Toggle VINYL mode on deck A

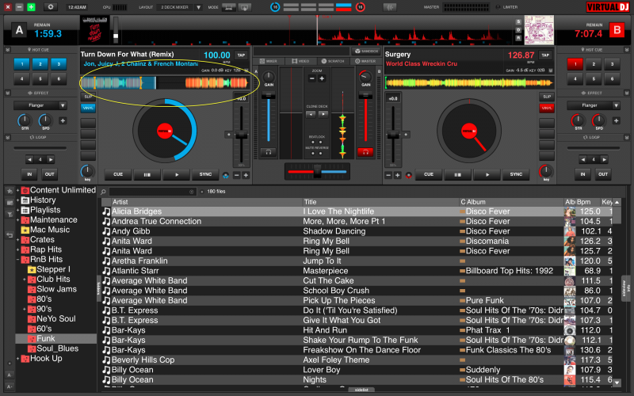(87, 108)
